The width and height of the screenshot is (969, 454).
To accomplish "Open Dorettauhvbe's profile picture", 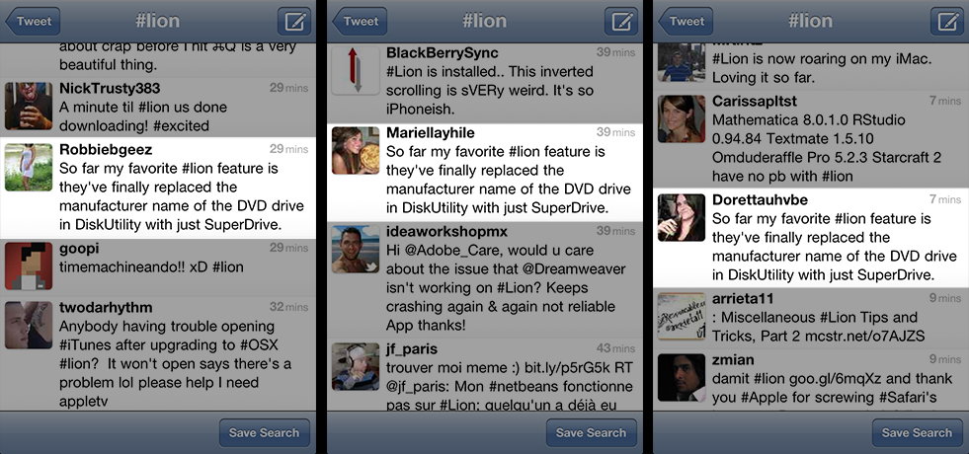I will (681, 217).
